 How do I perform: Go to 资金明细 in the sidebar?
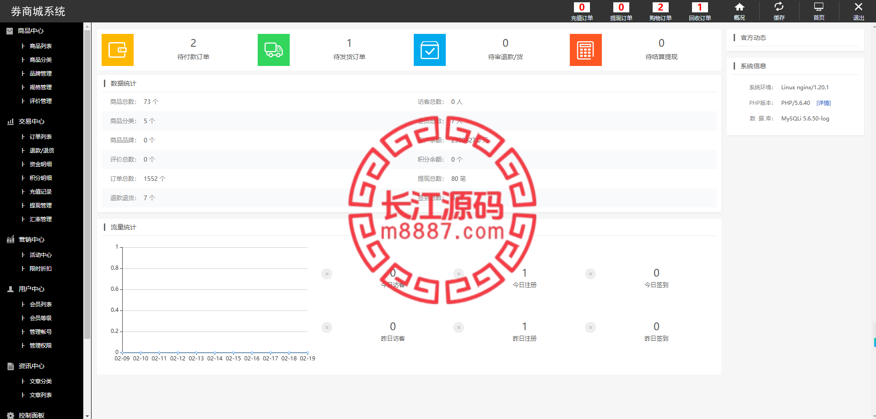pyautogui.click(x=41, y=164)
